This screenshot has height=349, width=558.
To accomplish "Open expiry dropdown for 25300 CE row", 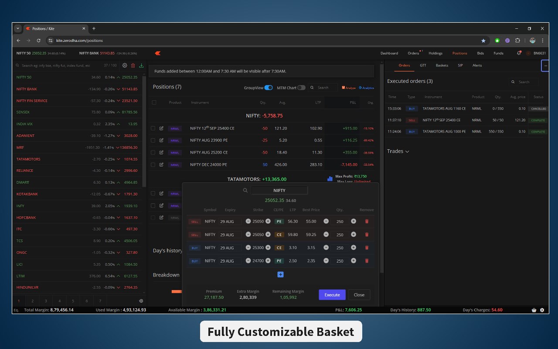I will [230, 248].
